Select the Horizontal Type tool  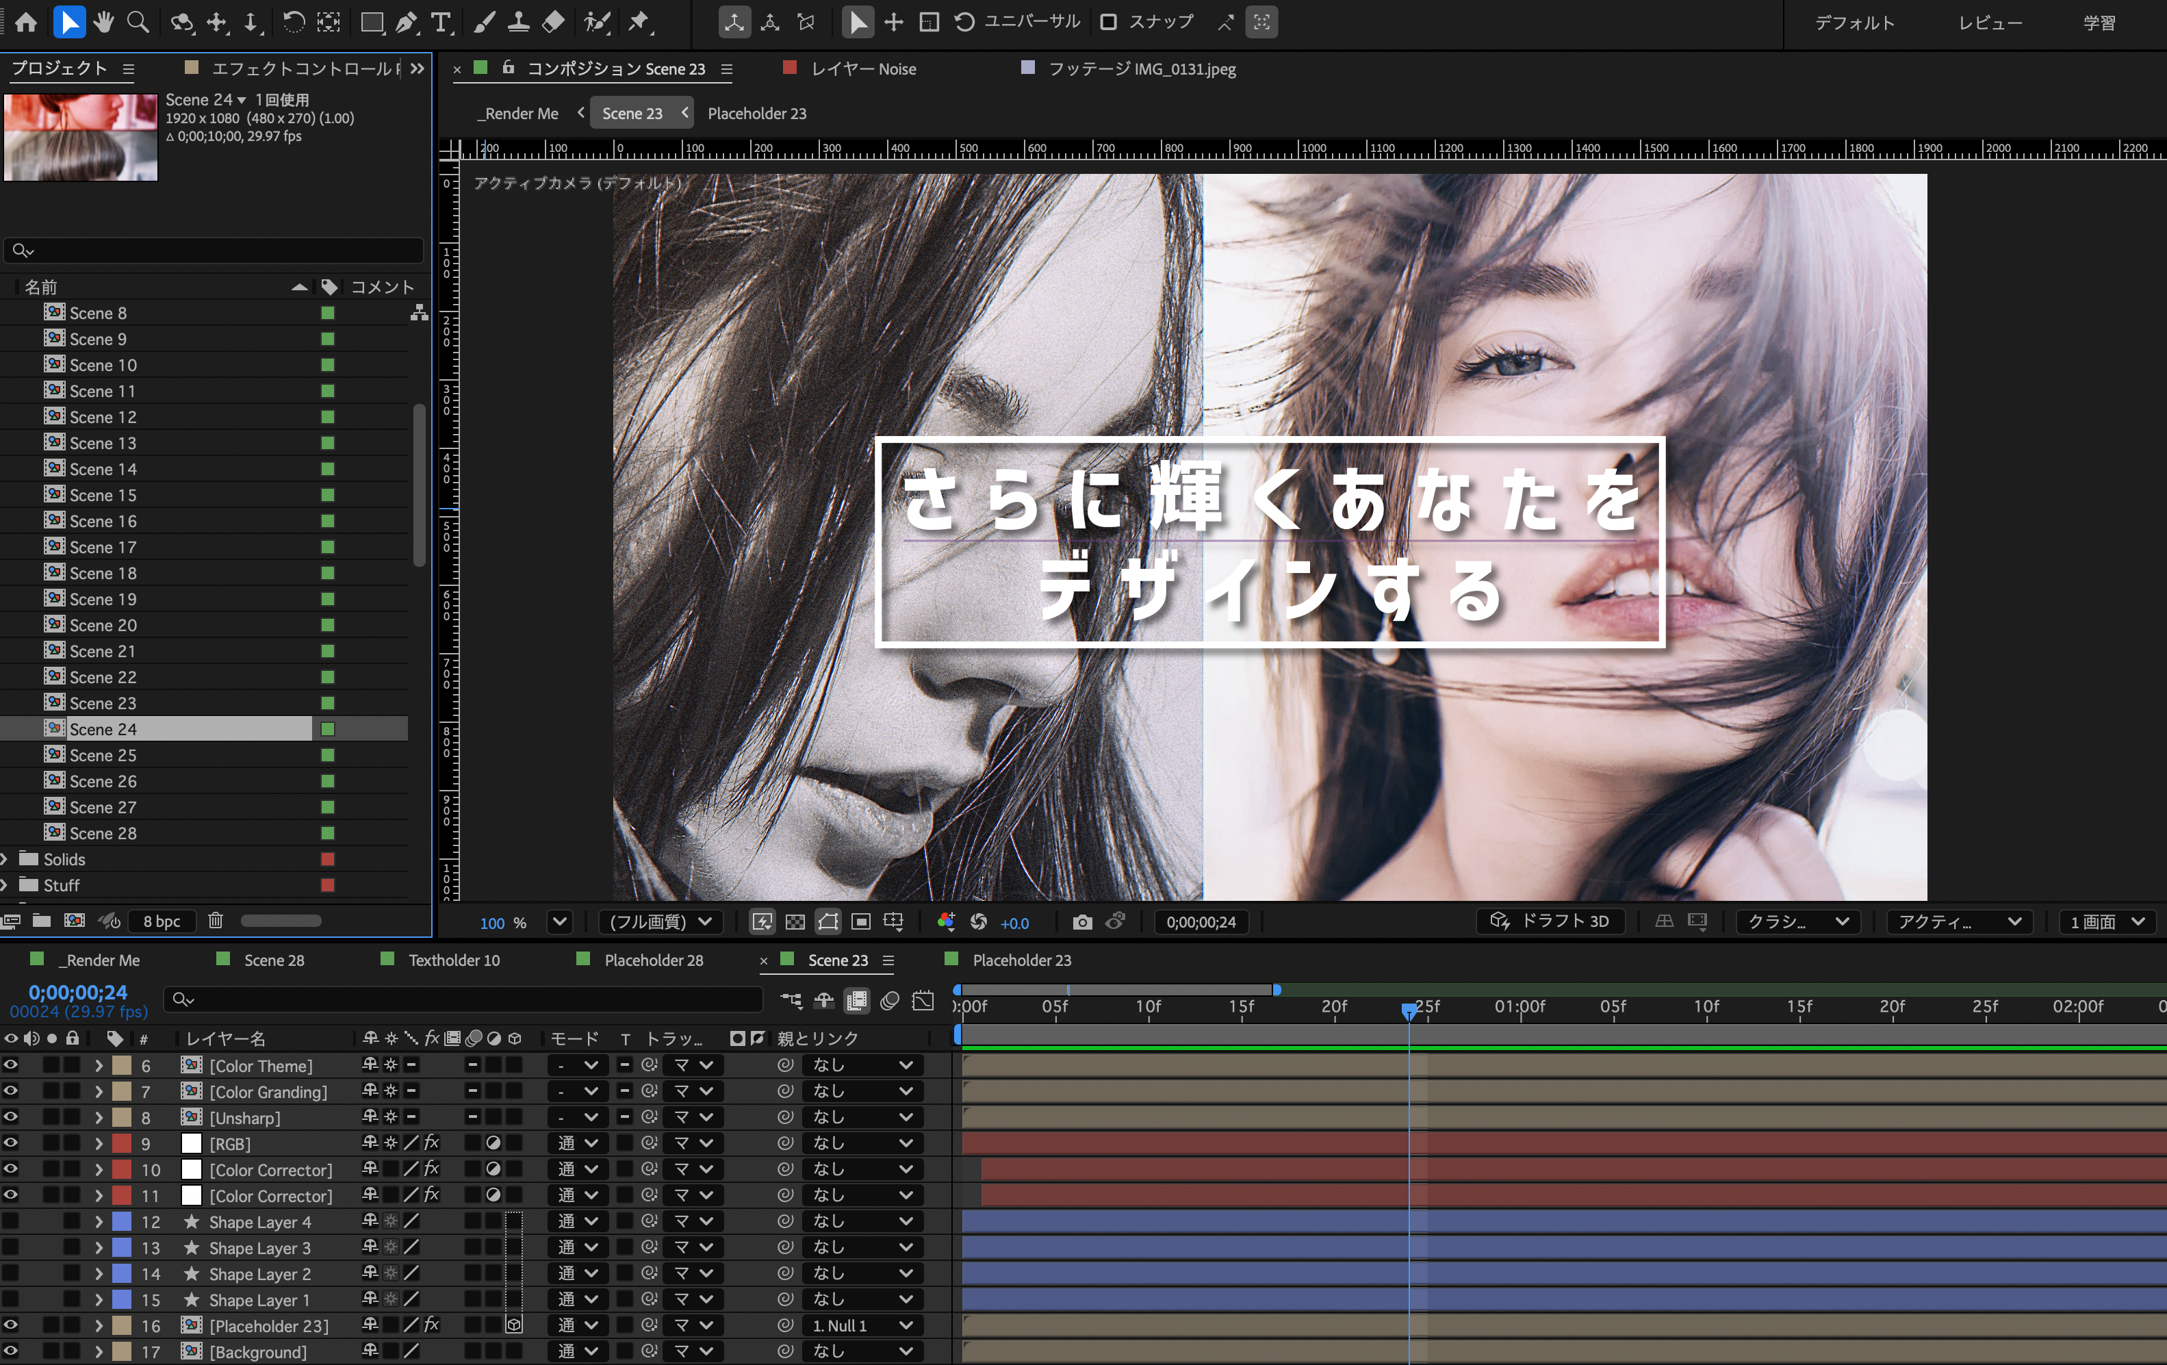point(441,23)
